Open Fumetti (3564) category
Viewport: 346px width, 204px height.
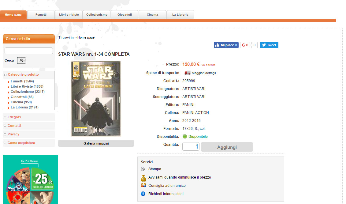click(22, 81)
